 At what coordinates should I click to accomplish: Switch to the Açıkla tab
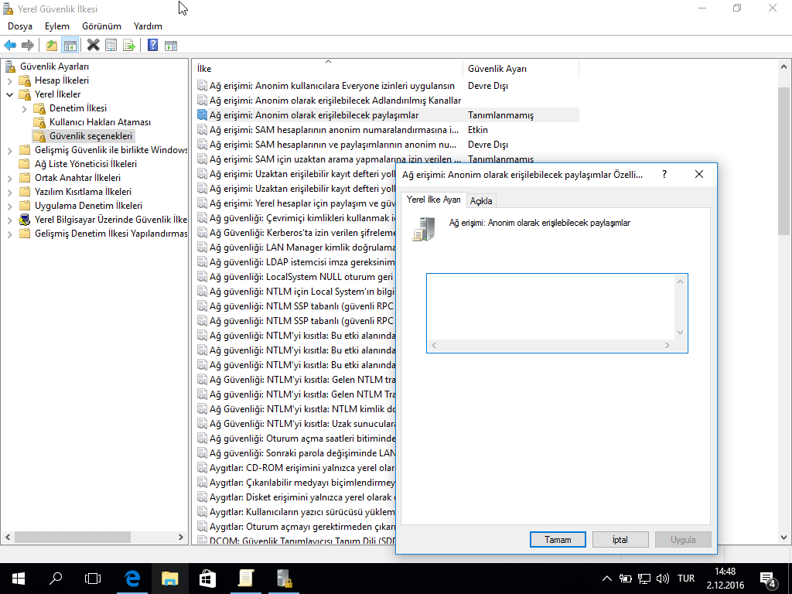tap(482, 200)
